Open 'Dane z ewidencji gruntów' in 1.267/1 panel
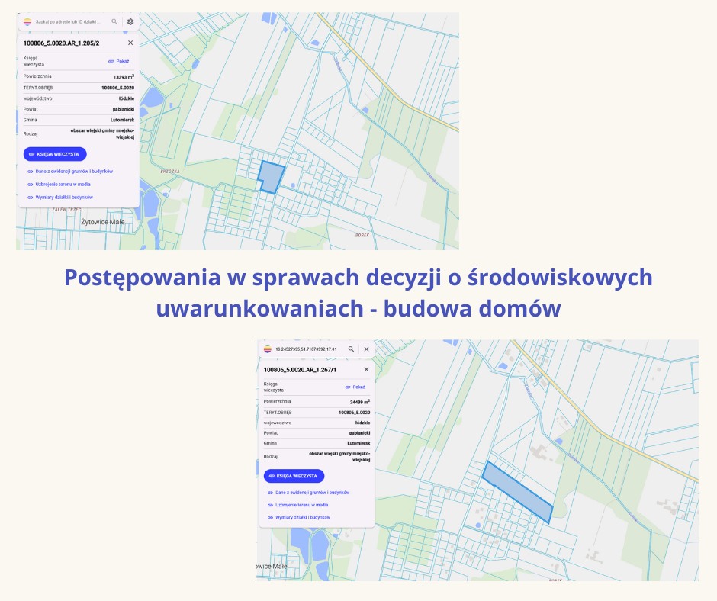This screenshot has height=601, width=717. [308, 493]
